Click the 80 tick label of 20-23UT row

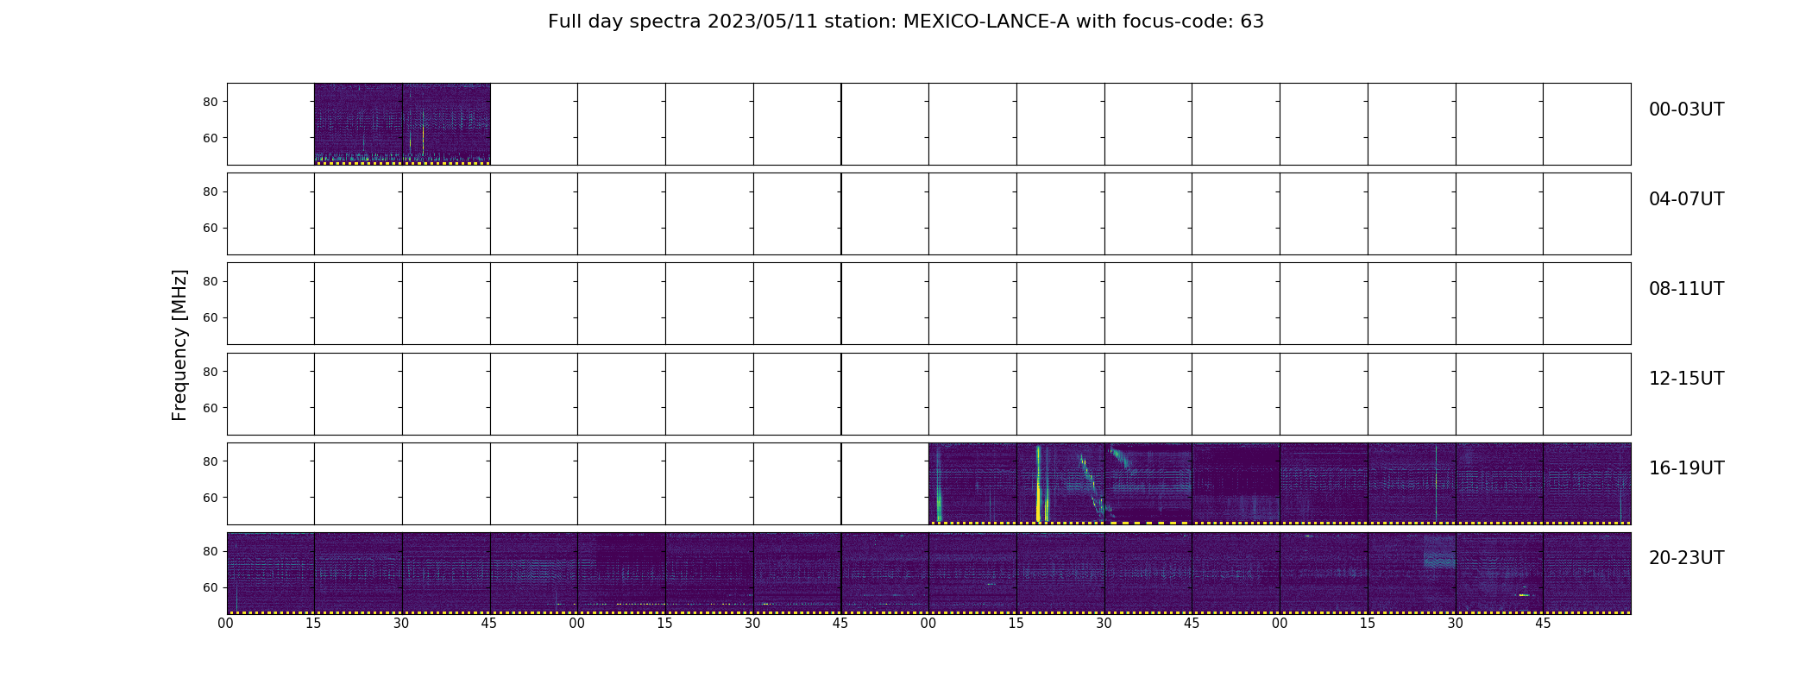pos(211,551)
